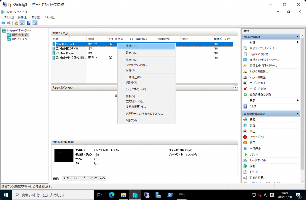The height and width of the screenshot is (200, 306).
Task: Switch to the レプリケーション tab
Action: (x=97, y=178)
